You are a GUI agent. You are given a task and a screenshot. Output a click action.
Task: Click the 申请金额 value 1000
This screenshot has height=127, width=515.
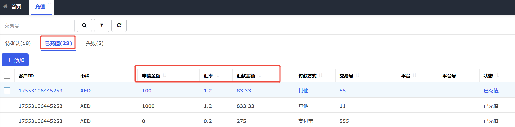point(148,106)
